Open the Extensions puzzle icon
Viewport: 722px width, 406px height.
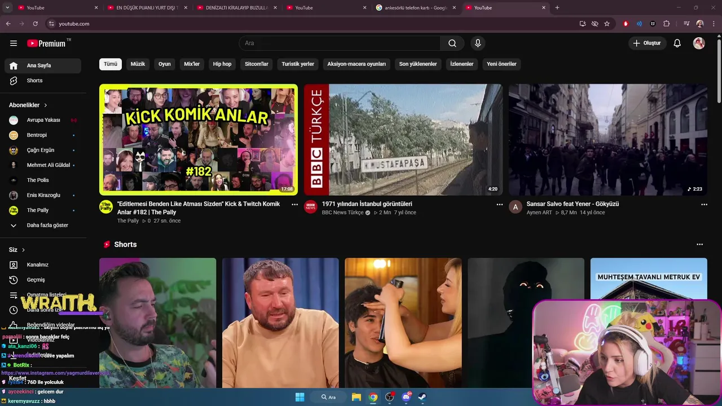666,24
